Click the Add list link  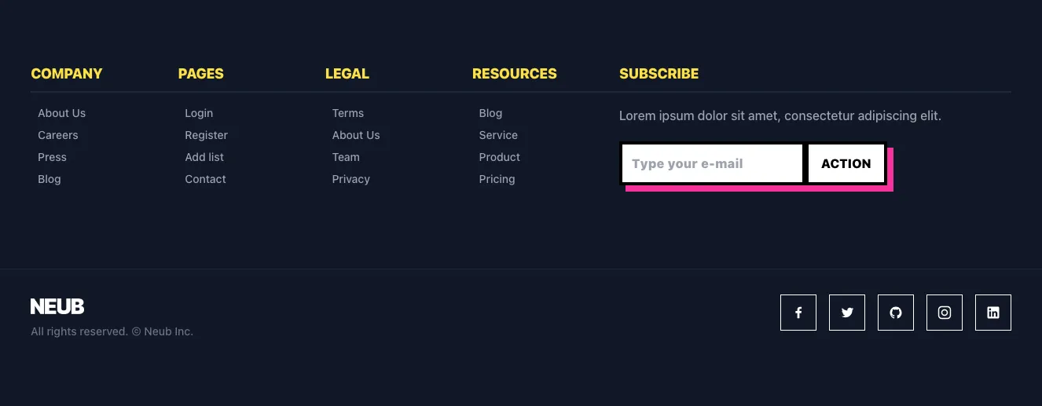tap(204, 157)
